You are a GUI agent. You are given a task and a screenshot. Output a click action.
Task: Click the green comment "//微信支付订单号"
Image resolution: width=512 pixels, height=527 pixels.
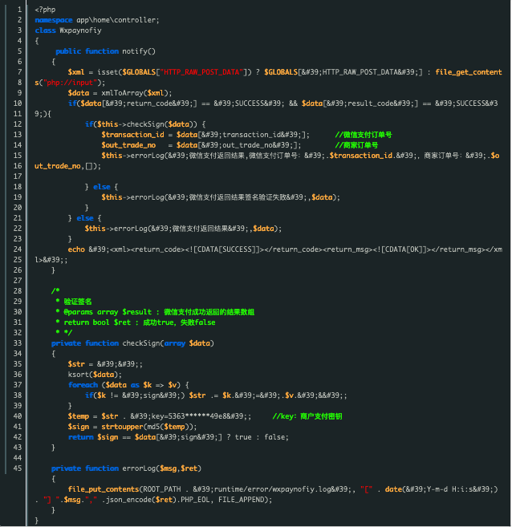tap(364, 135)
